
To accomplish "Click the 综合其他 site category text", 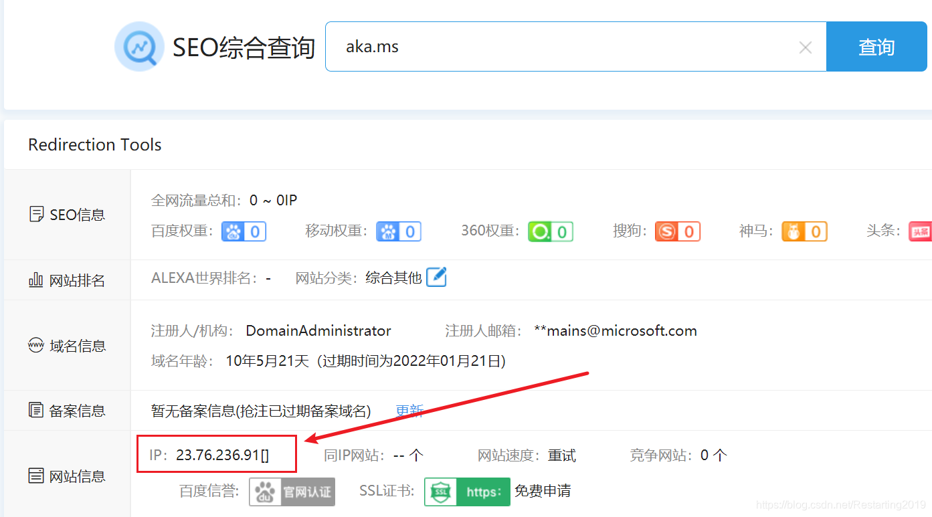I will tap(393, 278).
